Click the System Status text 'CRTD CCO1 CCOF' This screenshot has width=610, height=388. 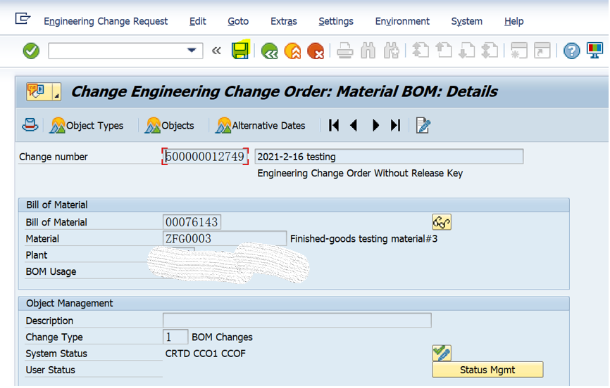pyautogui.click(x=206, y=354)
